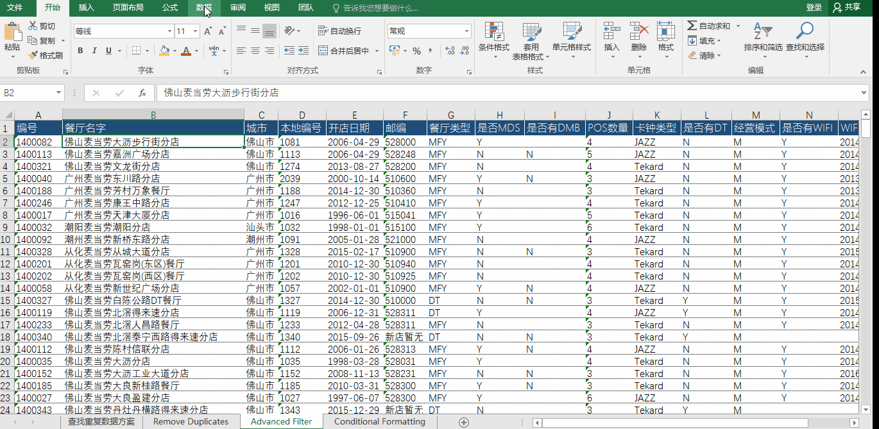The image size is (879, 429).
Task: Add a new sheet with plus icon
Action: pos(464,422)
